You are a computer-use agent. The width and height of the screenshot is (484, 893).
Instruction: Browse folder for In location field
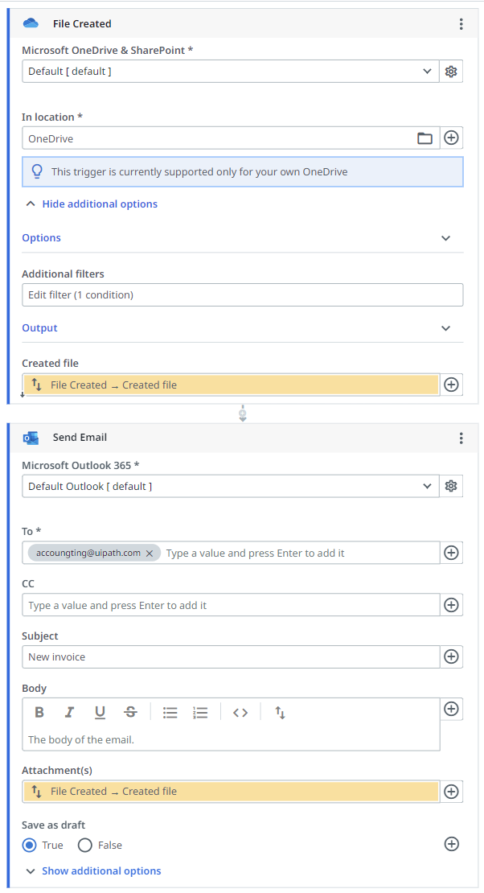425,138
